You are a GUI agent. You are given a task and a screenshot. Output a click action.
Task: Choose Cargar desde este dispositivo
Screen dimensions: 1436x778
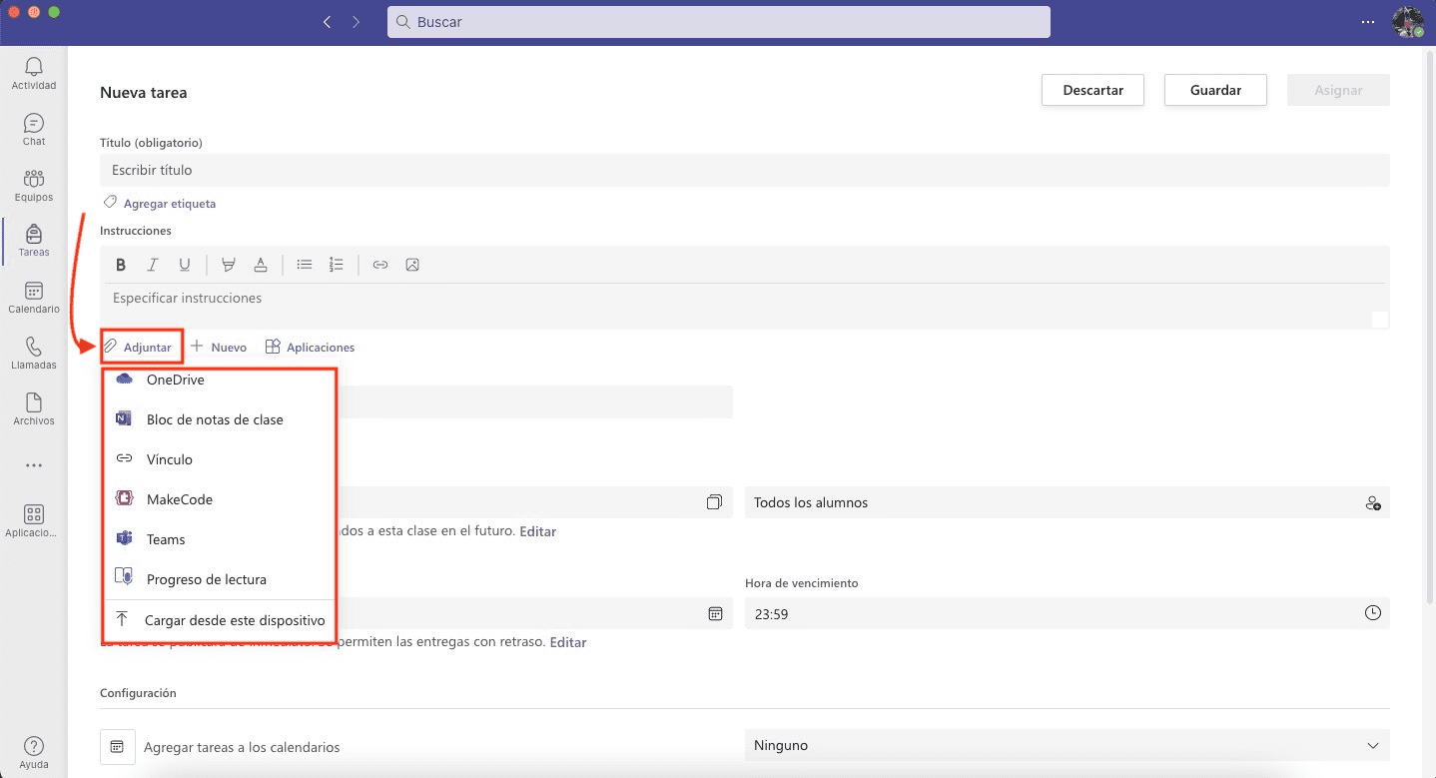click(235, 620)
